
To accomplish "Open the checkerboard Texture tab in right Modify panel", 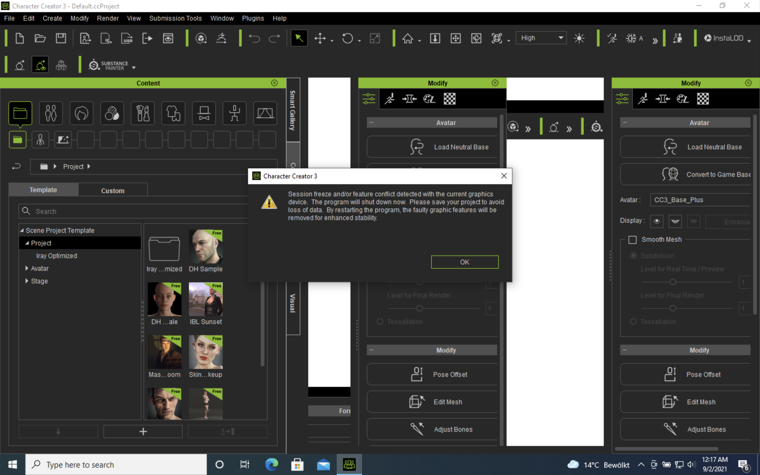I will click(703, 99).
